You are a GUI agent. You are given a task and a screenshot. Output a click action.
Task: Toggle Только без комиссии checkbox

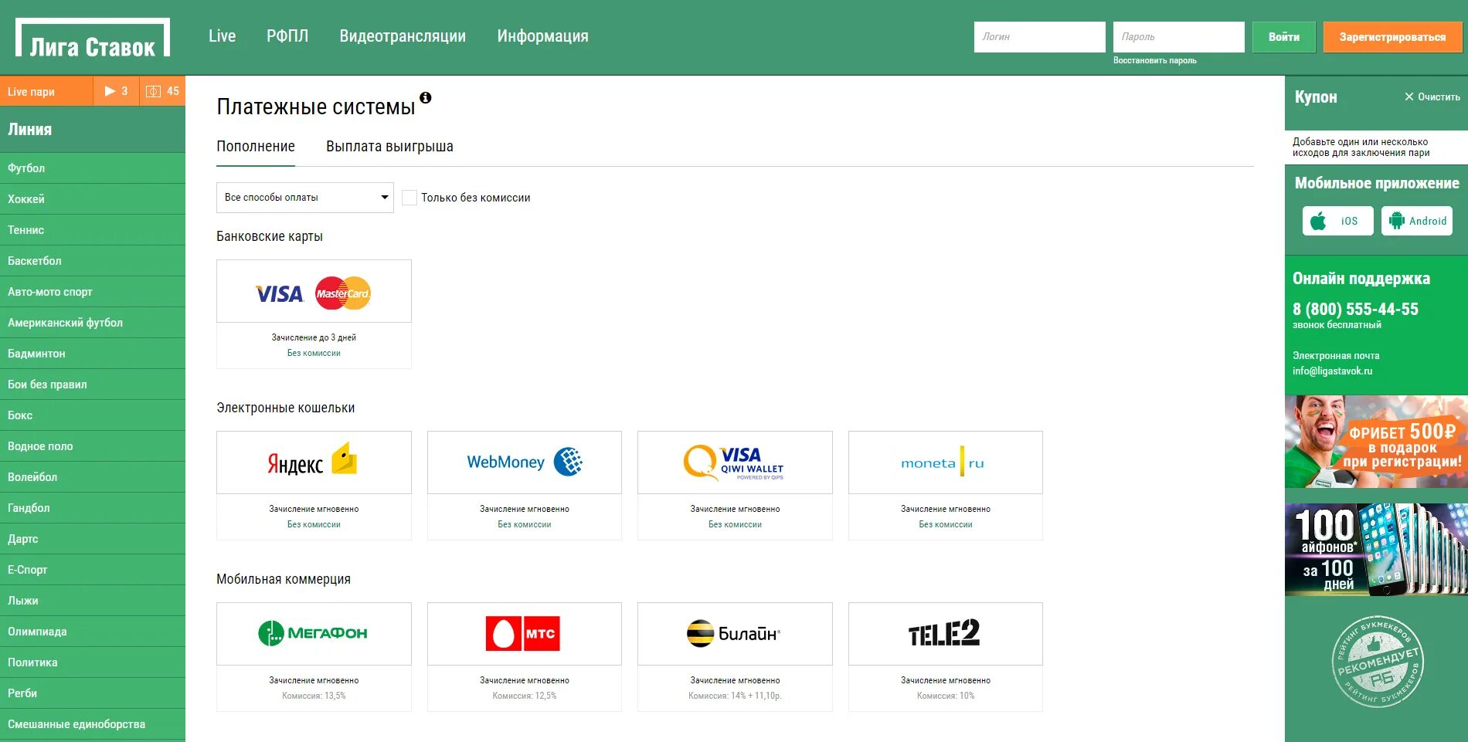point(409,198)
